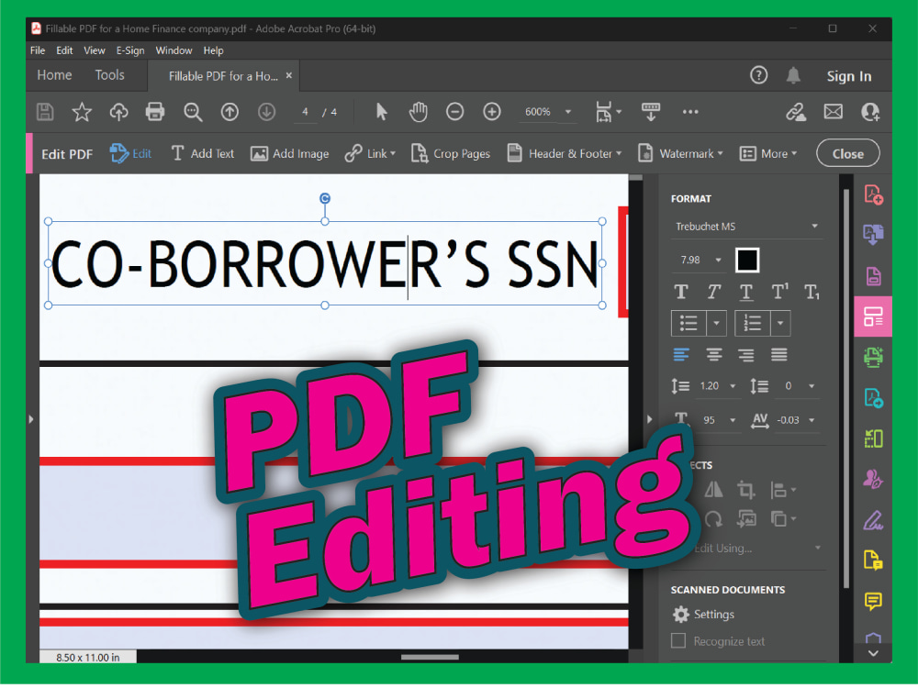Open Help question mark icon
This screenshot has height=688, width=918.
(x=759, y=75)
